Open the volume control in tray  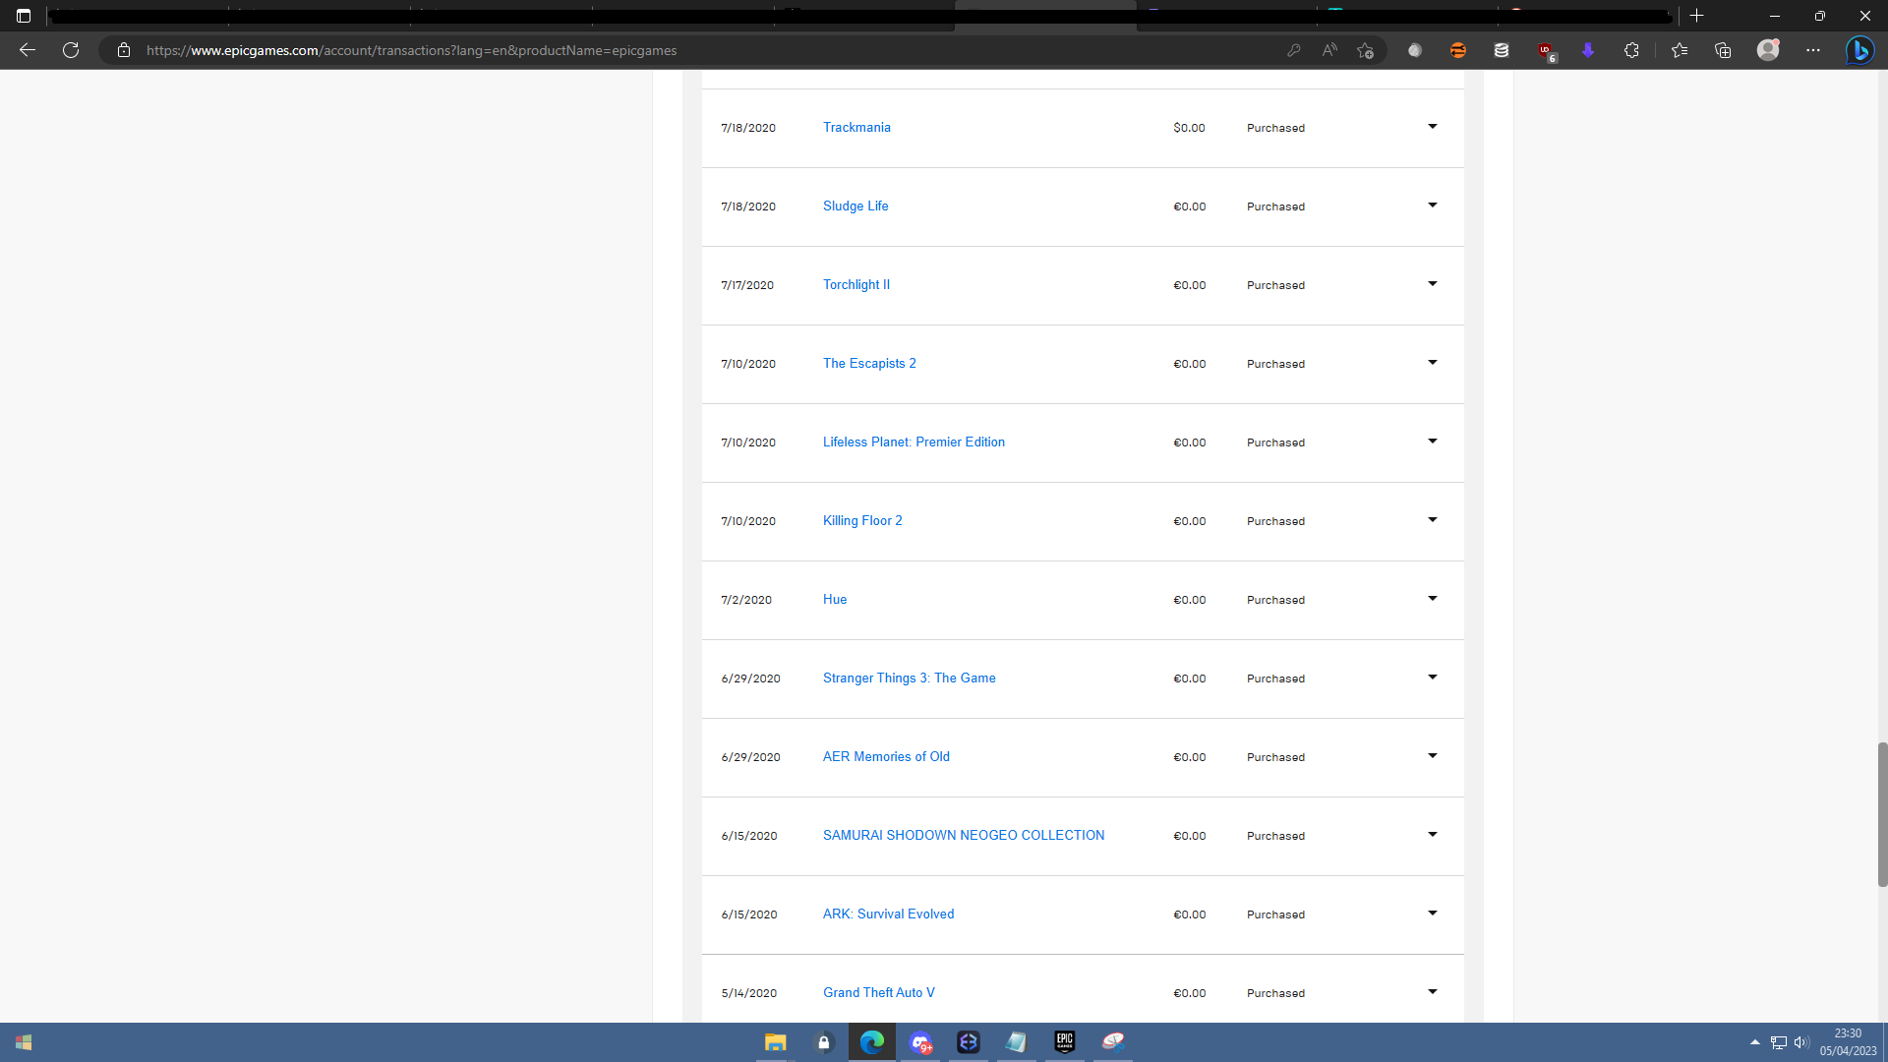pyautogui.click(x=1801, y=1042)
